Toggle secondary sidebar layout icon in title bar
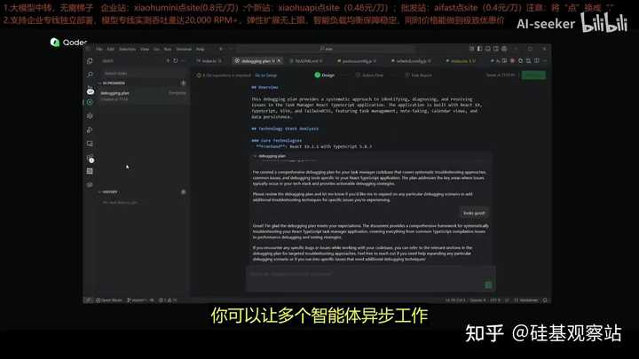This screenshot has width=639, height=359. [496, 49]
